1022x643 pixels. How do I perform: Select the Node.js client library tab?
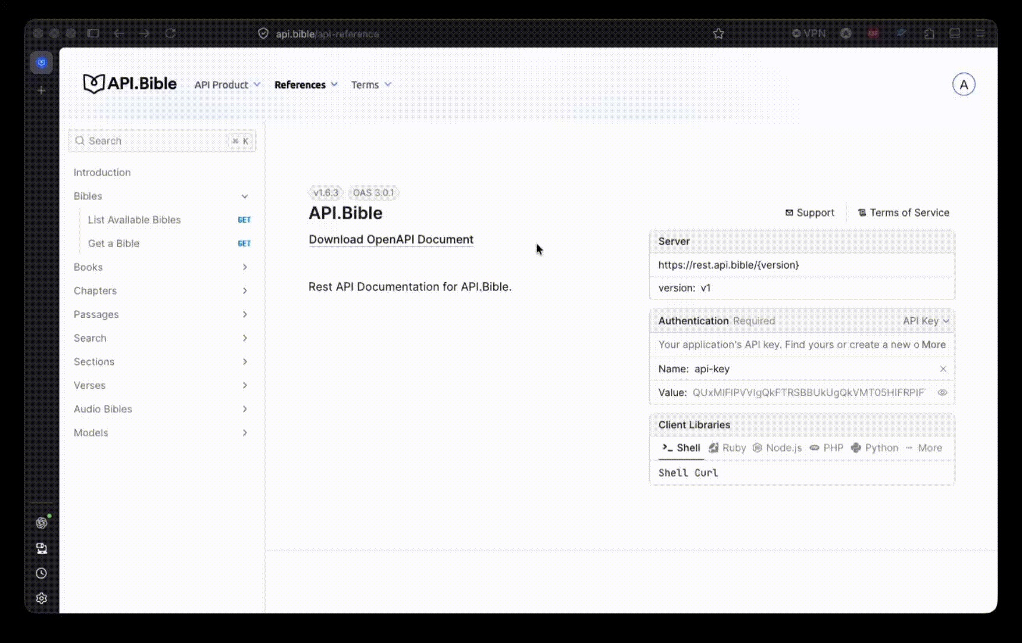(x=777, y=448)
